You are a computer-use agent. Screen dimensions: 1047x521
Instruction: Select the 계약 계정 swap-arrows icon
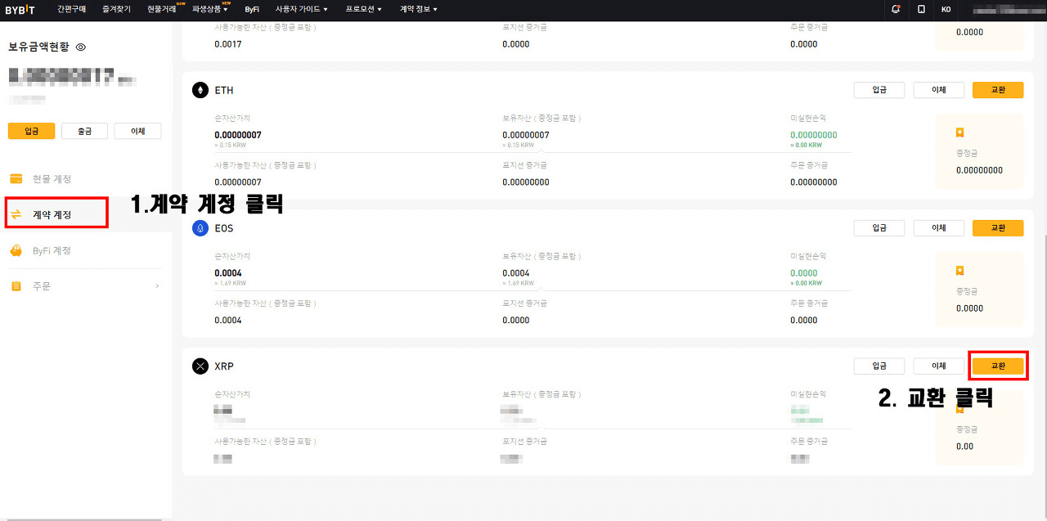[x=16, y=214]
